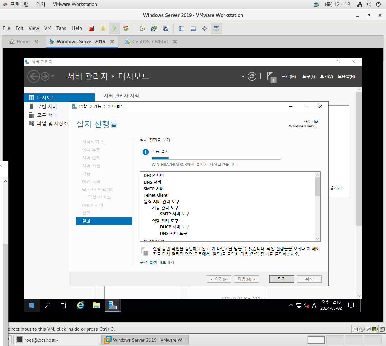Click the unity/console view icon
Viewport: 386px width, 346px height.
(216, 28)
